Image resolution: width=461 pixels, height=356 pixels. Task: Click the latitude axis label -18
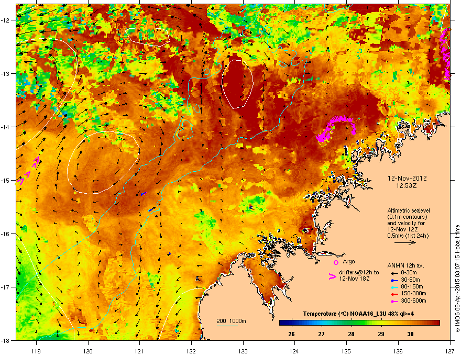(5, 340)
